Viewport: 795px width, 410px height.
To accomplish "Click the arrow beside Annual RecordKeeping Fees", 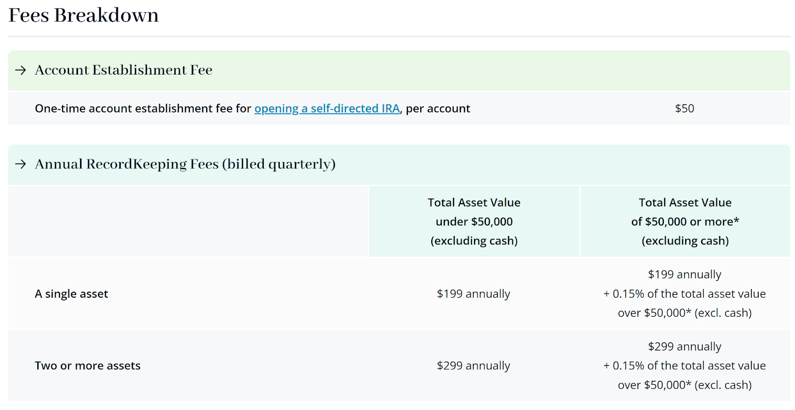I will 20,164.
